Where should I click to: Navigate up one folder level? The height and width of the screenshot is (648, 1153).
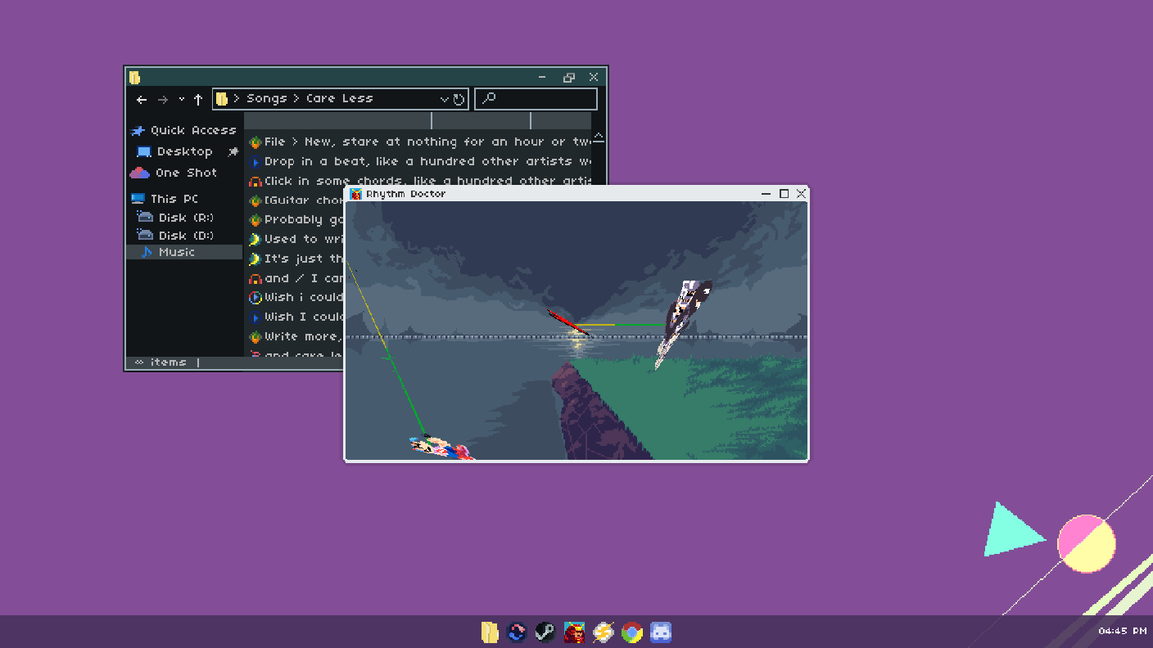point(198,99)
